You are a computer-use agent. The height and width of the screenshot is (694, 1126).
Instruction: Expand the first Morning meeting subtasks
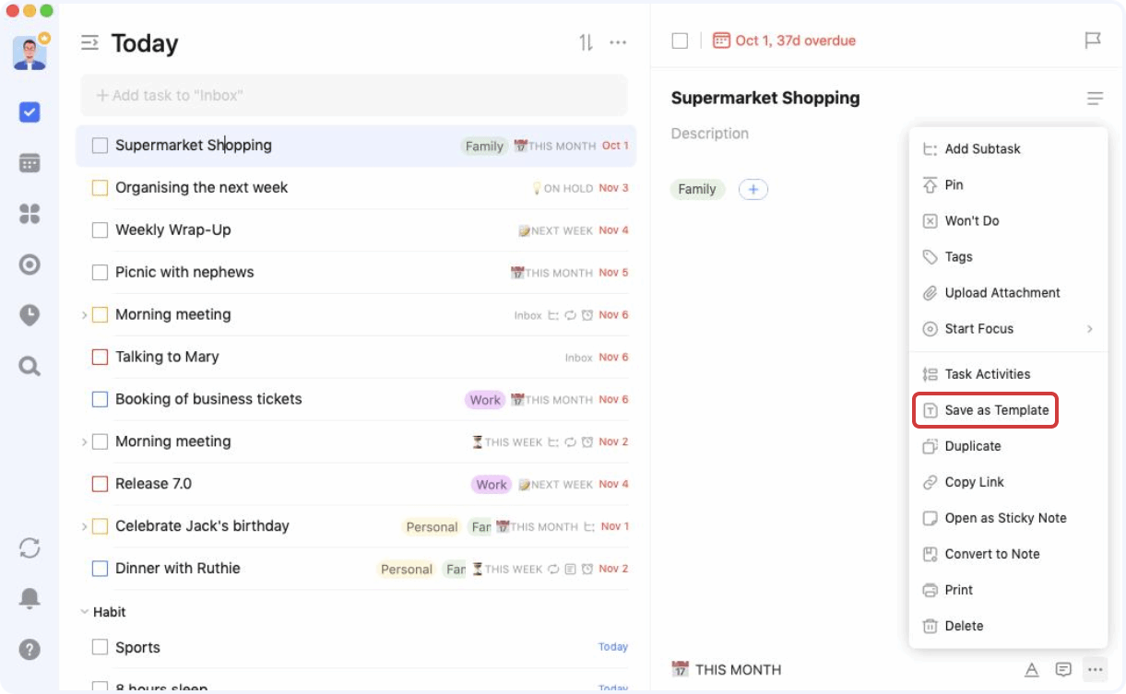[84, 314]
